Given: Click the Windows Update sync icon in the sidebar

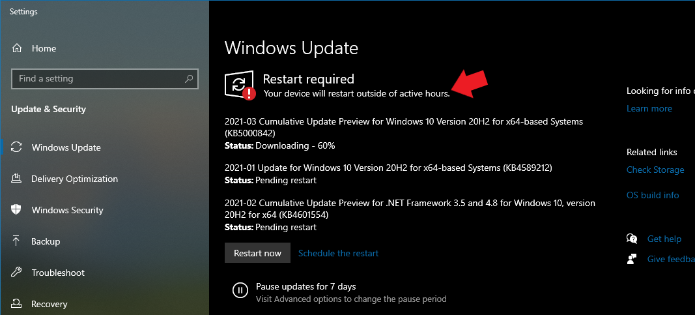Looking at the screenshot, I should (x=16, y=147).
